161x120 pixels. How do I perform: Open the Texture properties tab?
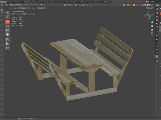pos(157,61)
